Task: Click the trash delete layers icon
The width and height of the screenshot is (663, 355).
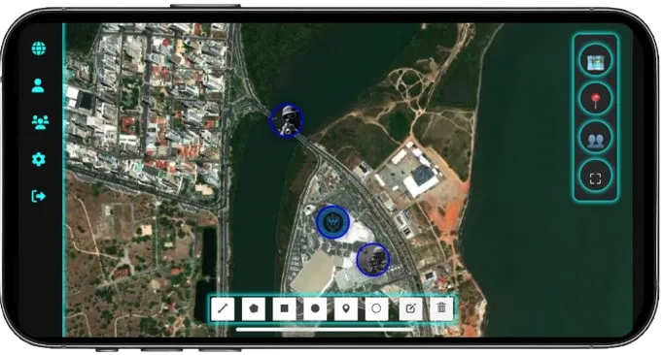Action: click(441, 308)
